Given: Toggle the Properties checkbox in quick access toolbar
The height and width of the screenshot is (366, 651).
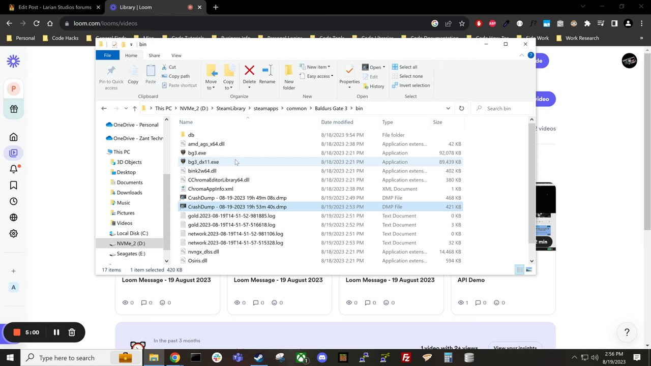Looking at the screenshot, I should (x=114, y=45).
